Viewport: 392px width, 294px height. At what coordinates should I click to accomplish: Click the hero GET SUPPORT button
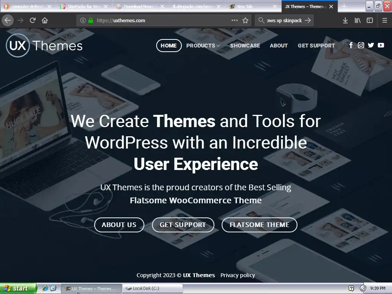pos(183,225)
